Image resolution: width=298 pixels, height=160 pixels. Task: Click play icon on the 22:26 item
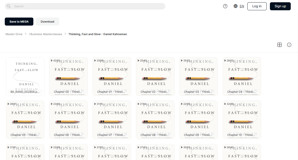tap(52, 147)
